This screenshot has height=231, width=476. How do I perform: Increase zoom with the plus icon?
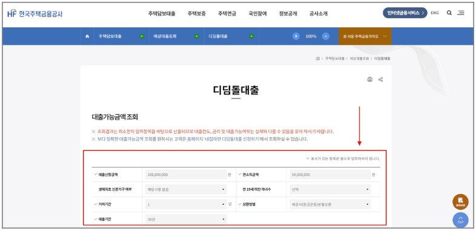pyautogui.click(x=296, y=36)
